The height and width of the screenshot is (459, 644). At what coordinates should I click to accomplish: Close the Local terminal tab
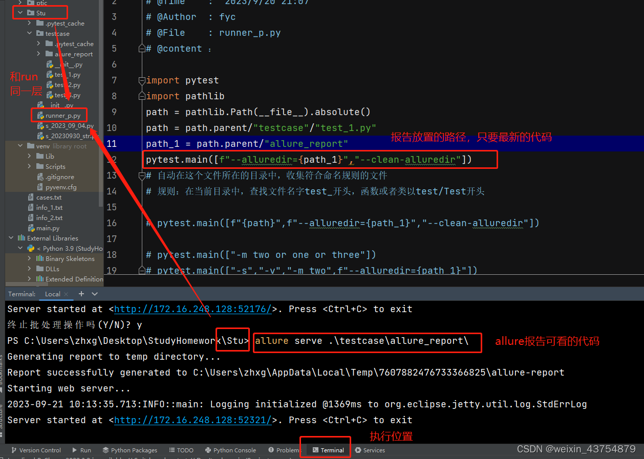[67, 294]
